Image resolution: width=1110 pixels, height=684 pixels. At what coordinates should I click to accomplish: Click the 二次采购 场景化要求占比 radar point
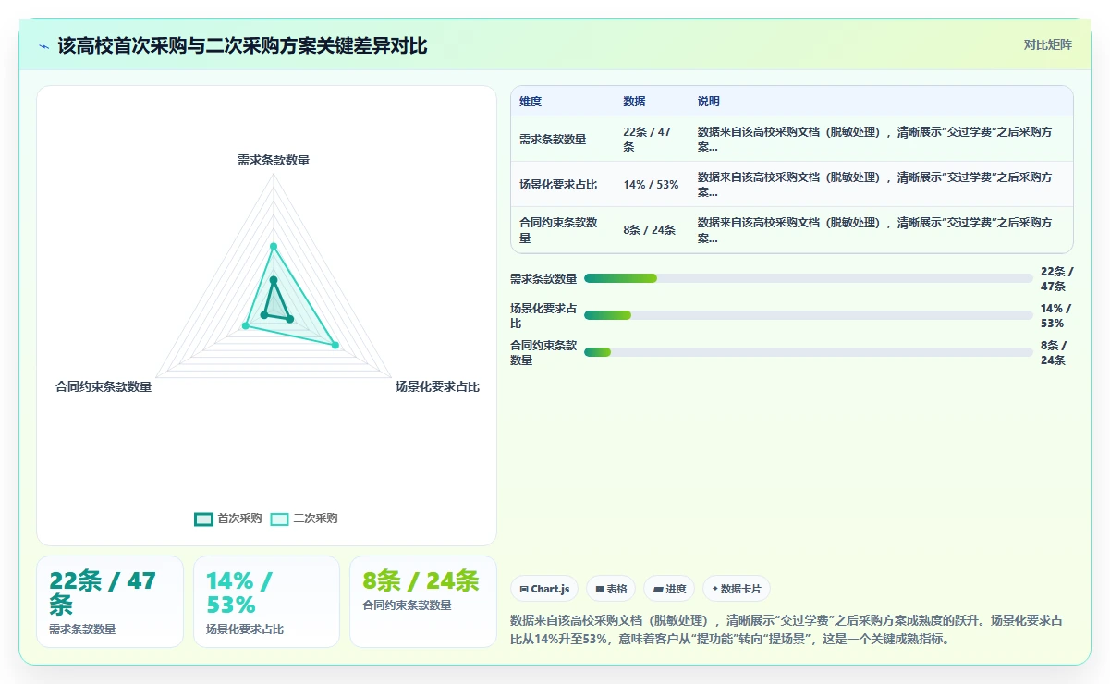pos(335,346)
